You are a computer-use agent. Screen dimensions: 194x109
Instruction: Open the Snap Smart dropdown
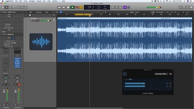tap(142, 12)
